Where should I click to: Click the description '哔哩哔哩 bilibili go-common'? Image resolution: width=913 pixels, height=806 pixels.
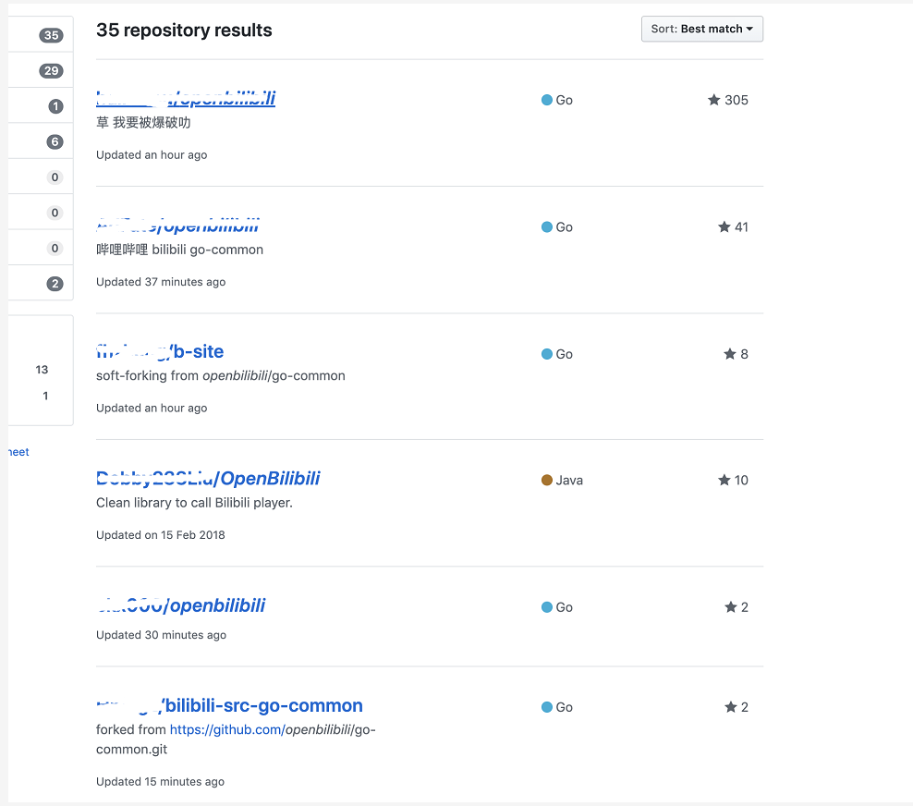[179, 250]
